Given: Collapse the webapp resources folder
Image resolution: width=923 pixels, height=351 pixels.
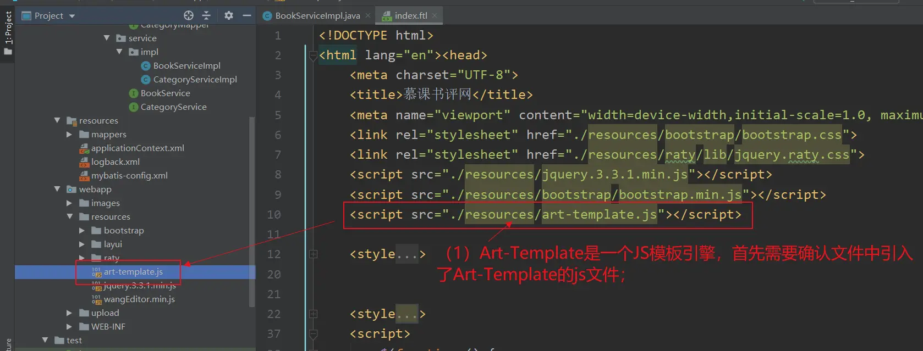Looking at the screenshot, I should point(69,216).
